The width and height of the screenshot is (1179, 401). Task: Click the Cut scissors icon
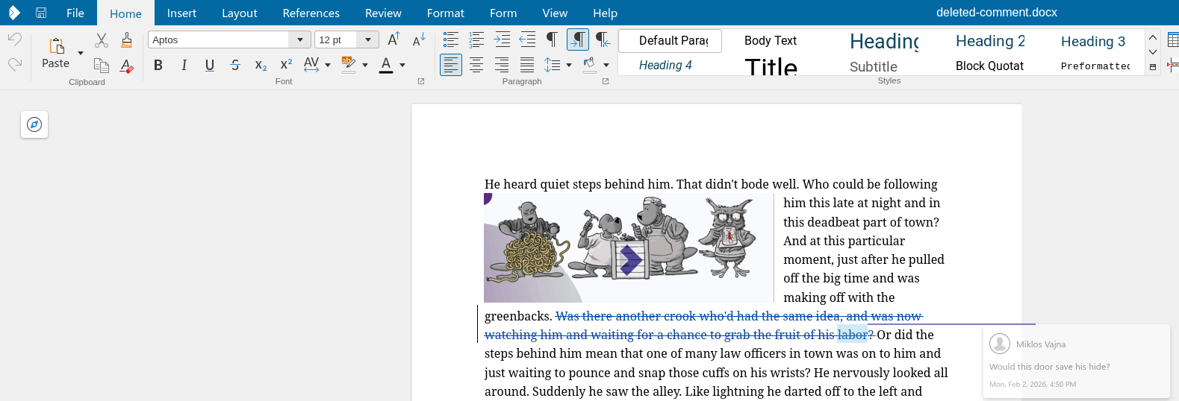click(x=102, y=40)
